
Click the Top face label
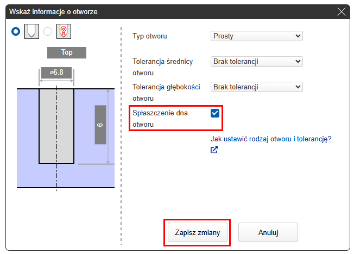coord(67,53)
